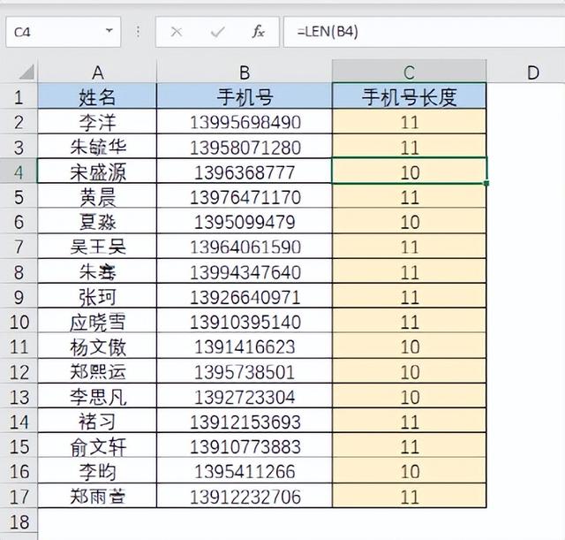Expand the Name Box dropdown arrow
This screenshot has width=565, height=540.
click(x=109, y=31)
